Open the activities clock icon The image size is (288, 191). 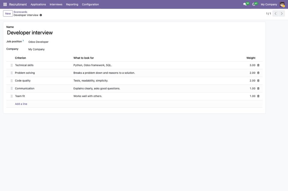point(254,4)
